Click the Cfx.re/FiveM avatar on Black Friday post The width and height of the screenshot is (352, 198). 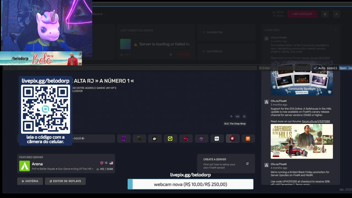point(266,165)
